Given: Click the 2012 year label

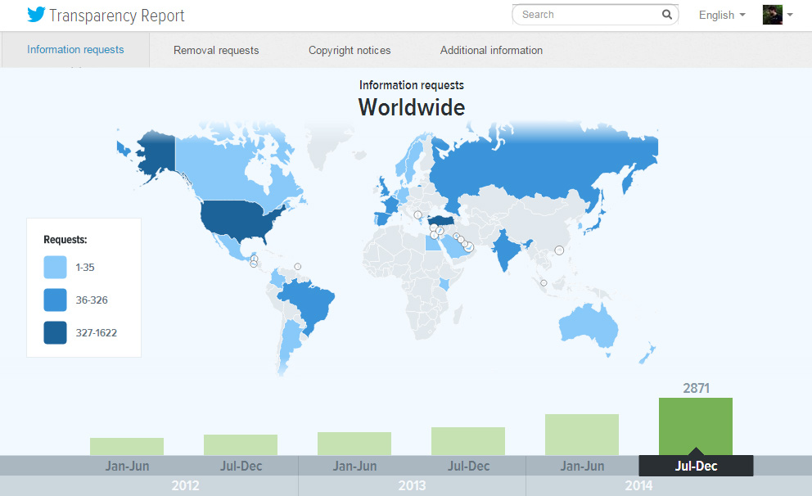Looking at the screenshot, I should click(185, 485).
